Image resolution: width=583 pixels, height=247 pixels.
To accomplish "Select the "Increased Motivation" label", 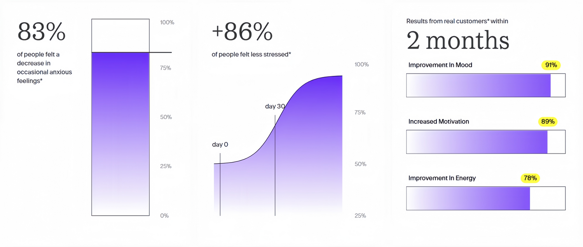I will pos(438,121).
